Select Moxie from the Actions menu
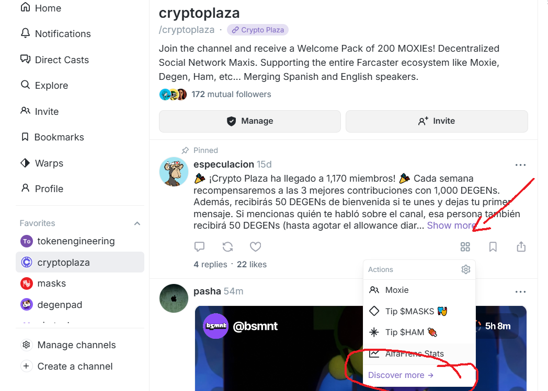Screen dimensions: 548x391 tap(397, 290)
